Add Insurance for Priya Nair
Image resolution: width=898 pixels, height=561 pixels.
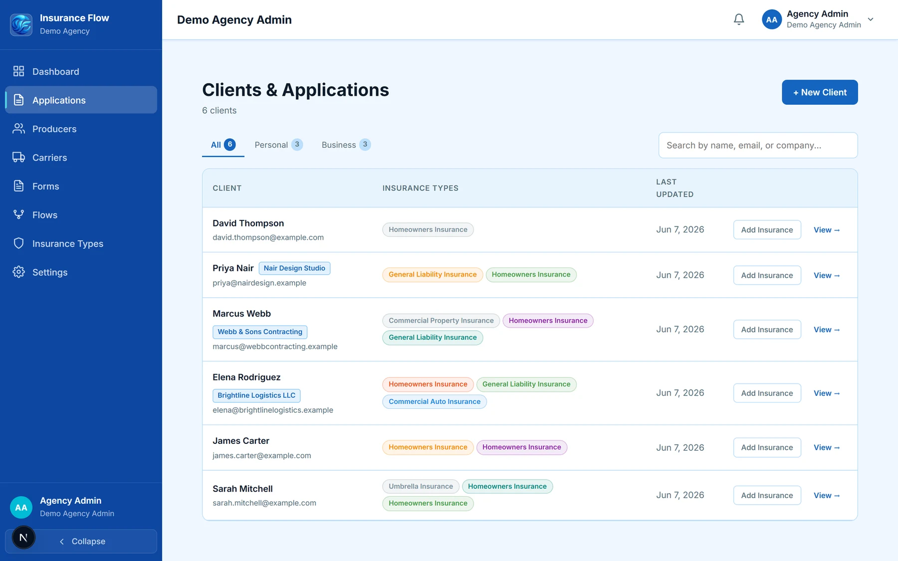point(767,275)
